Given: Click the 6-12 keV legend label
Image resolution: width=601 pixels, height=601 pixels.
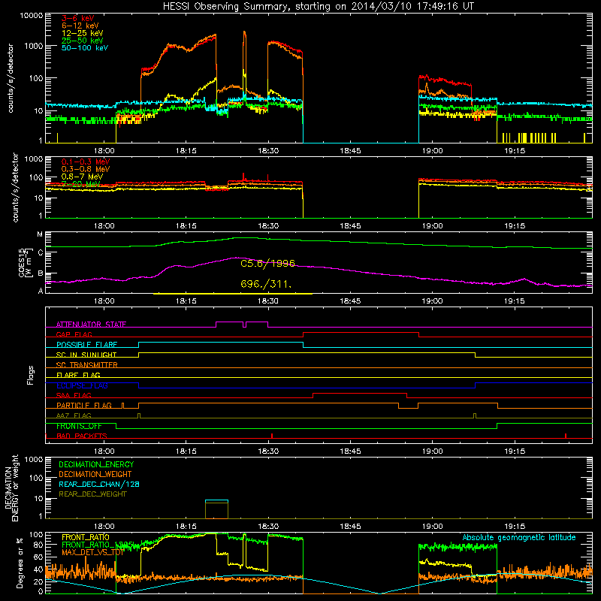Looking at the screenshot, I should pos(80,26).
